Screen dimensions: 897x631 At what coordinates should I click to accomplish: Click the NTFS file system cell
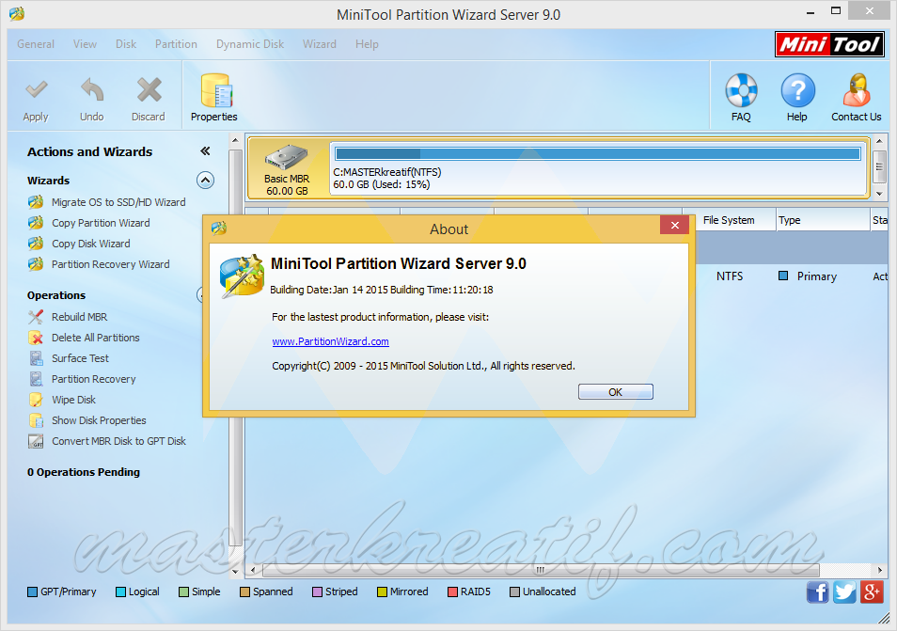(x=730, y=276)
